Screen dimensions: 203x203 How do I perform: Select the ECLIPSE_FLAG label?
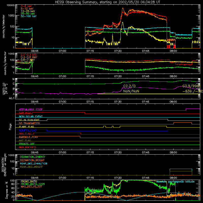click(28, 130)
